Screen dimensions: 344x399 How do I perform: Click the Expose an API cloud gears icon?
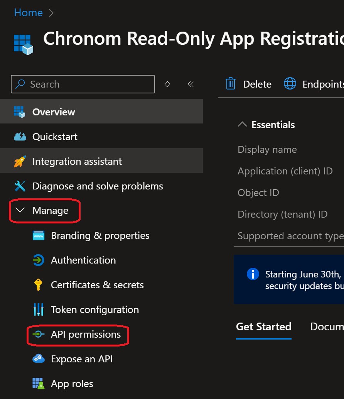click(39, 359)
